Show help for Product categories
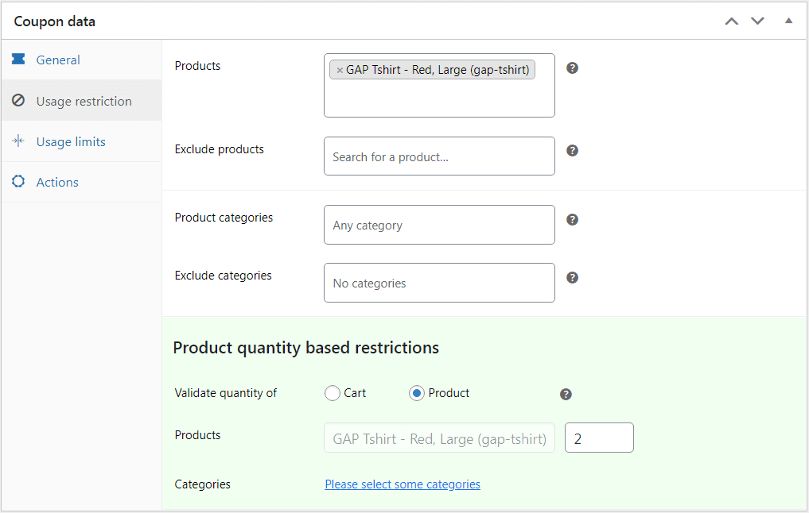 [572, 219]
